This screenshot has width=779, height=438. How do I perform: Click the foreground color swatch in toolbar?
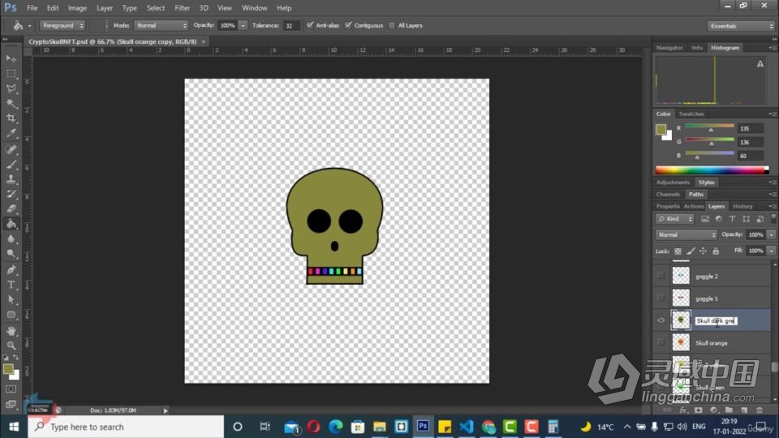[x=8, y=369]
